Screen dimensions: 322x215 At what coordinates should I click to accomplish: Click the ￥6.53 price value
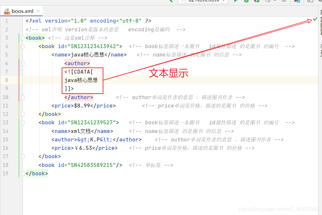pyautogui.click(x=83, y=148)
